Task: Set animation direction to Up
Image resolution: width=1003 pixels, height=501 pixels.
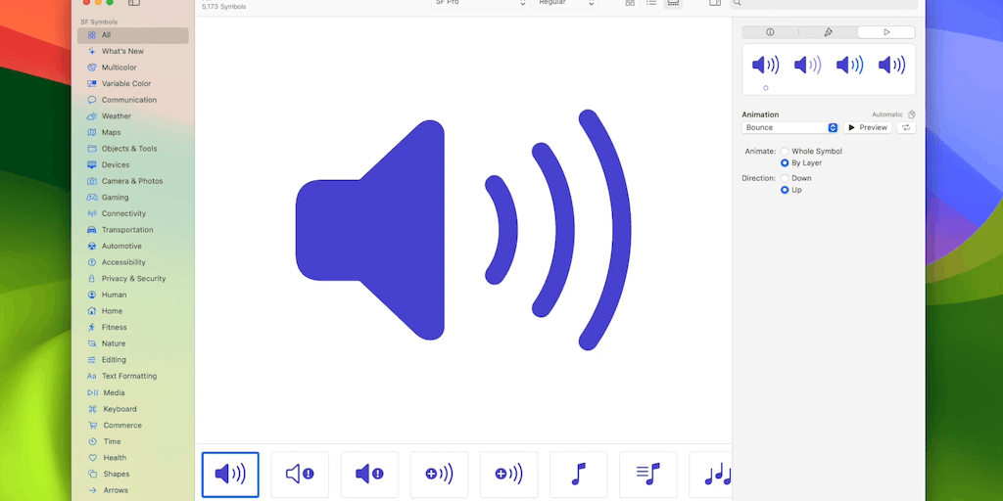Action: (x=785, y=190)
